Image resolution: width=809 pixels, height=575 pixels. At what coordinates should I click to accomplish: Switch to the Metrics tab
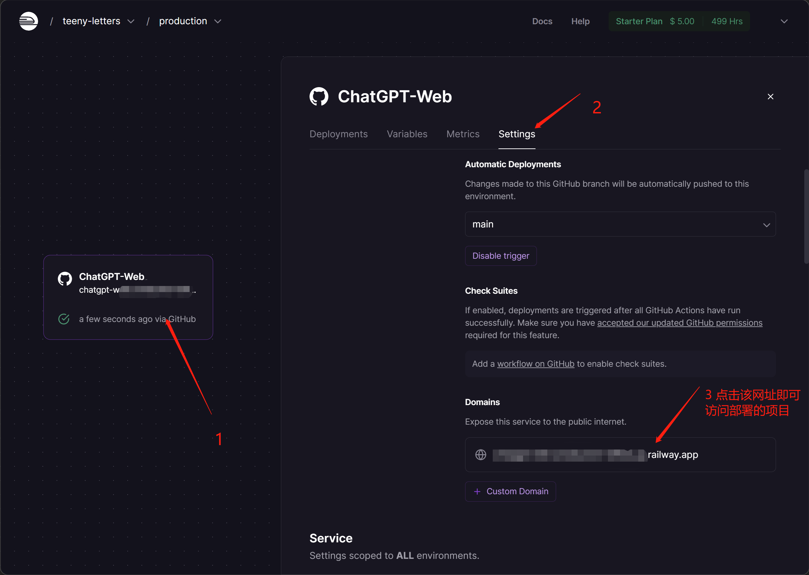click(x=463, y=134)
